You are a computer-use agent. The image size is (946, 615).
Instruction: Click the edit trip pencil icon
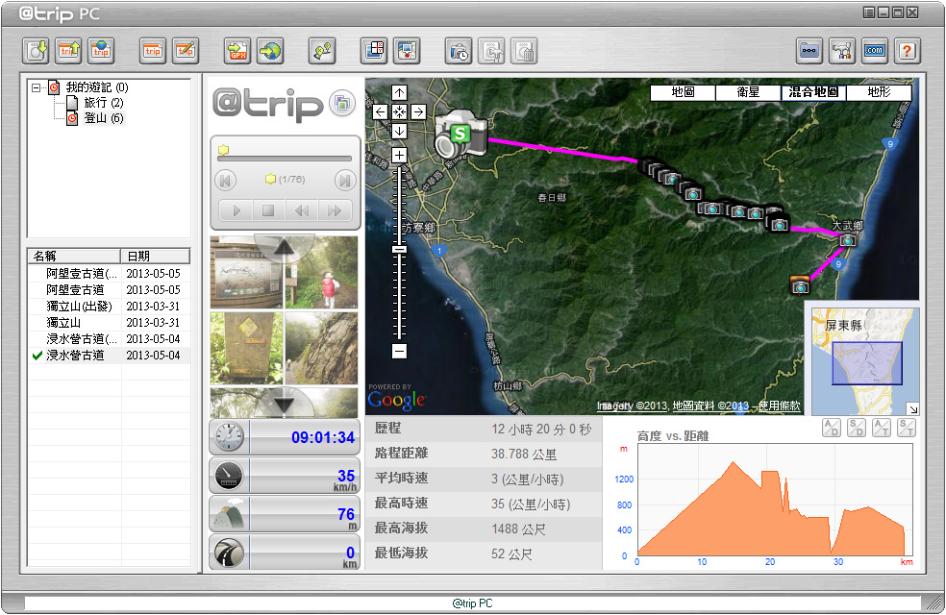pos(186,51)
